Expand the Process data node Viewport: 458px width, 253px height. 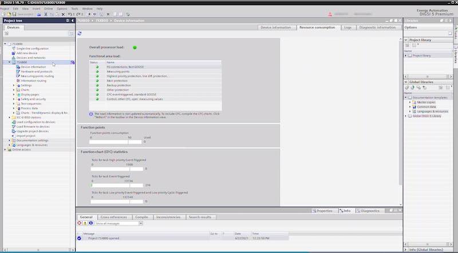(14, 108)
